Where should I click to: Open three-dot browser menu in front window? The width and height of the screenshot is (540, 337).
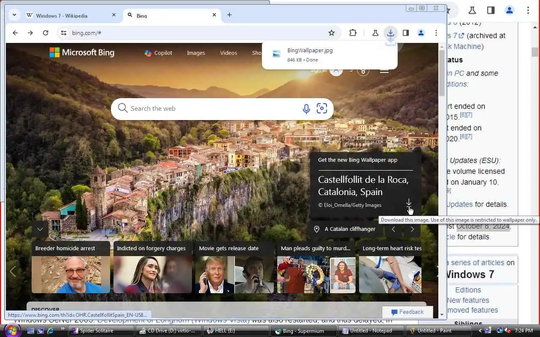click(x=436, y=33)
